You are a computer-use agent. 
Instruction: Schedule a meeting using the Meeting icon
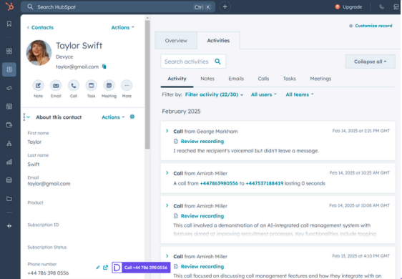[x=109, y=86]
